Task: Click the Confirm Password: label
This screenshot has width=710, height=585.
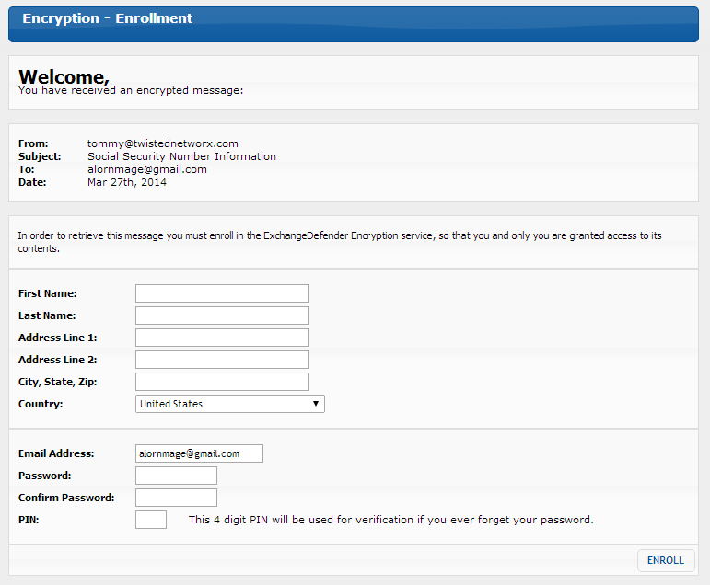Action: (66, 498)
